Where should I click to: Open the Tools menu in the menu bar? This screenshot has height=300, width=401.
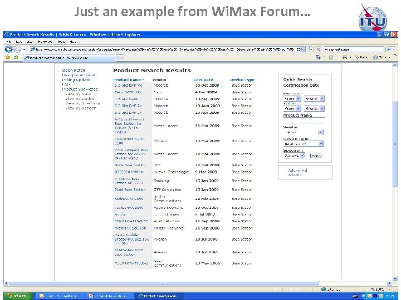pyautogui.click(x=61, y=41)
